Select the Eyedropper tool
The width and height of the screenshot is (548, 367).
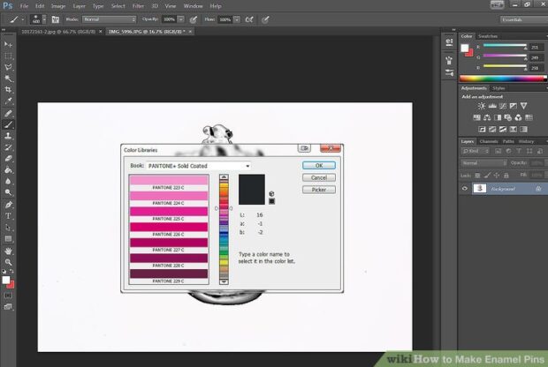point(8,101)
